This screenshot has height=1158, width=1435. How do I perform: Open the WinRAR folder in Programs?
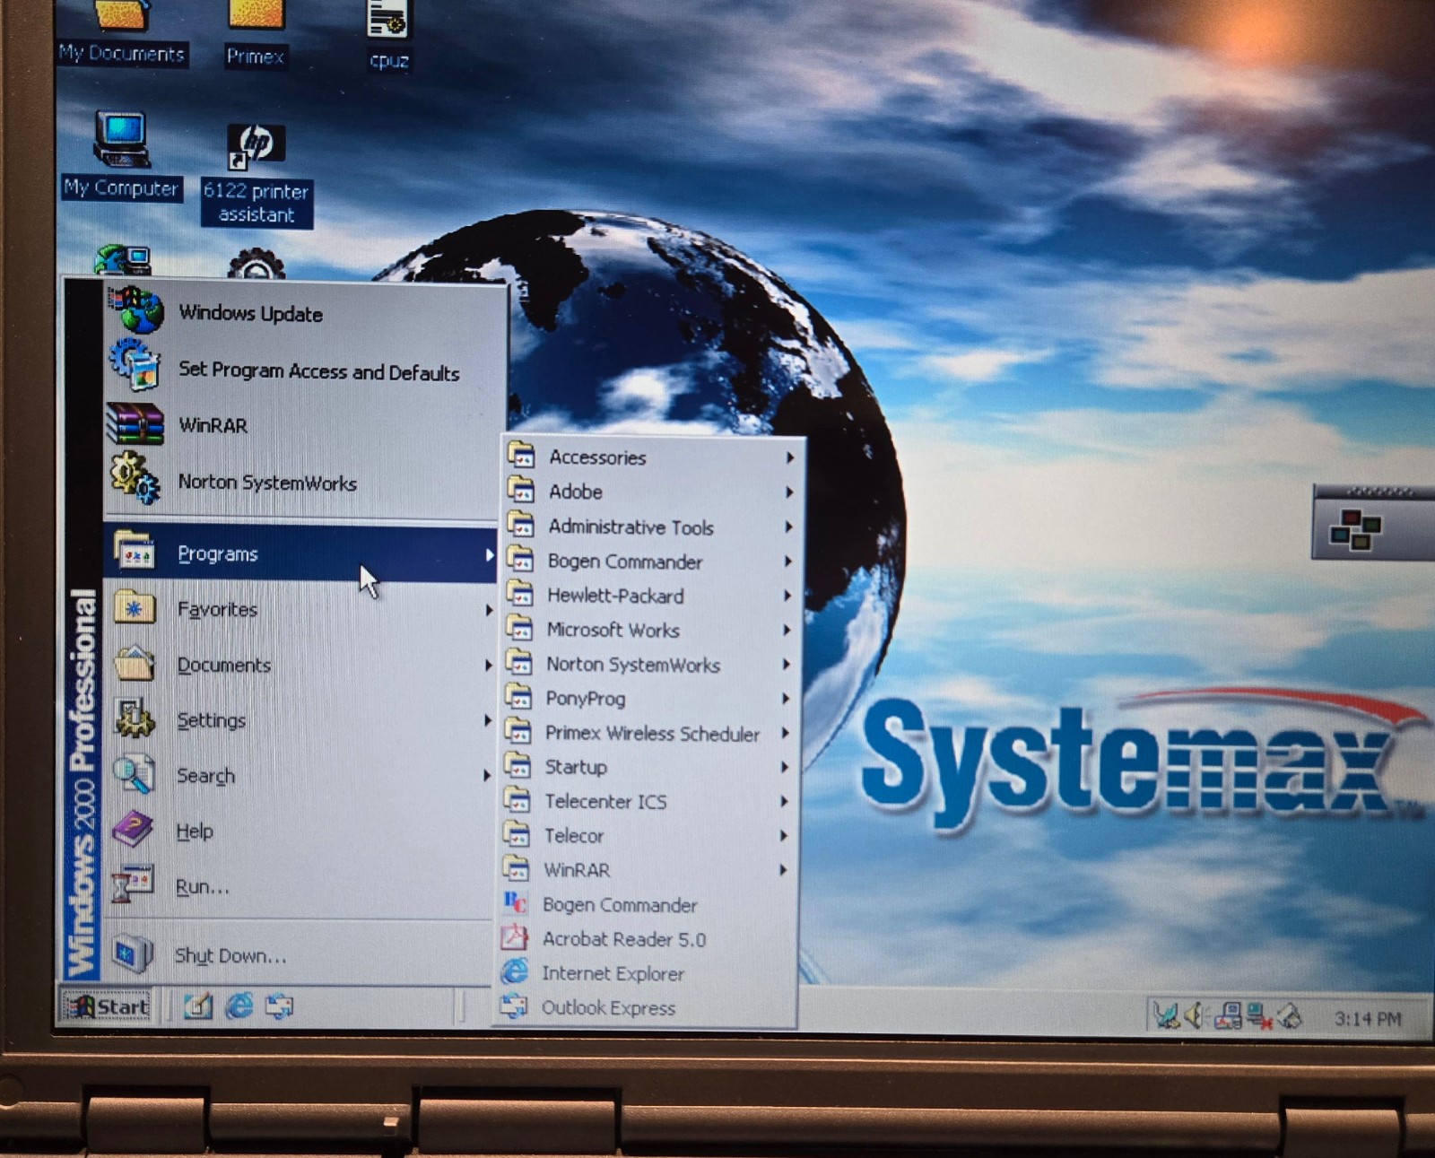[x=648, y=870]
